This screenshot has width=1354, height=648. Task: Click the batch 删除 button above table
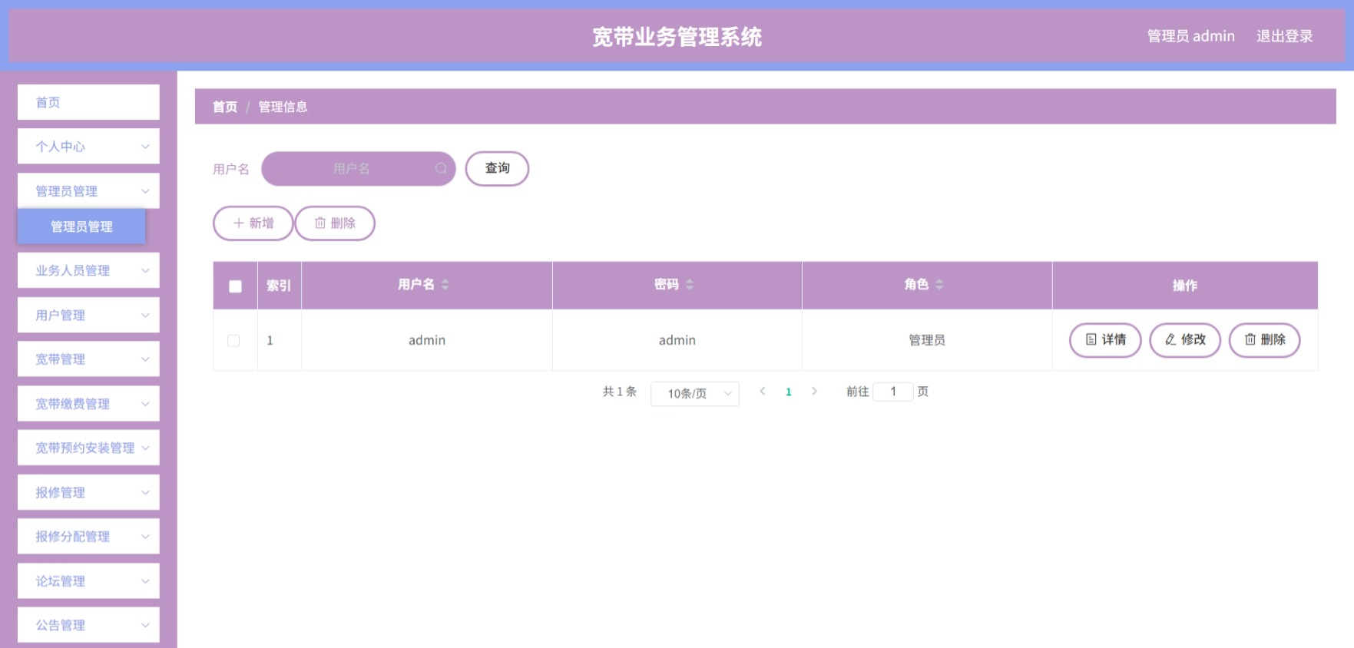pos(335,223)
